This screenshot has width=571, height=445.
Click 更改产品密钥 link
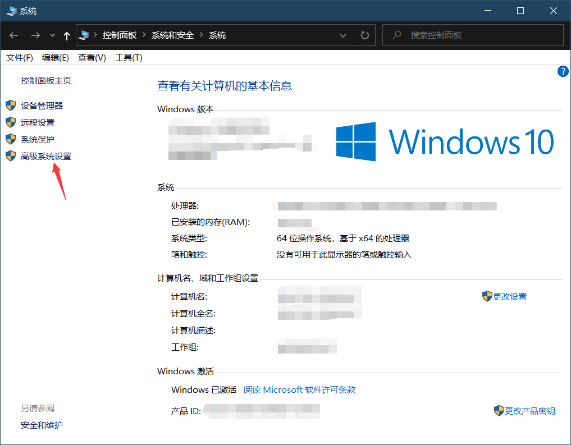click(530, 411)
